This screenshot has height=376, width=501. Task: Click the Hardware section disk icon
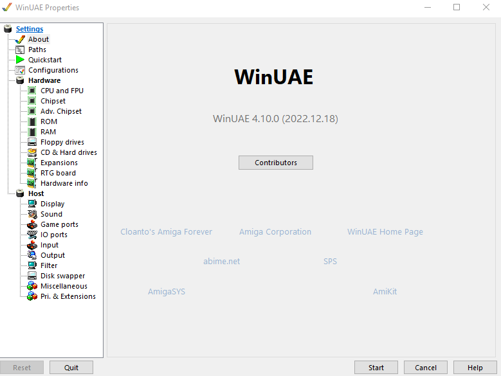pos(20,80)
